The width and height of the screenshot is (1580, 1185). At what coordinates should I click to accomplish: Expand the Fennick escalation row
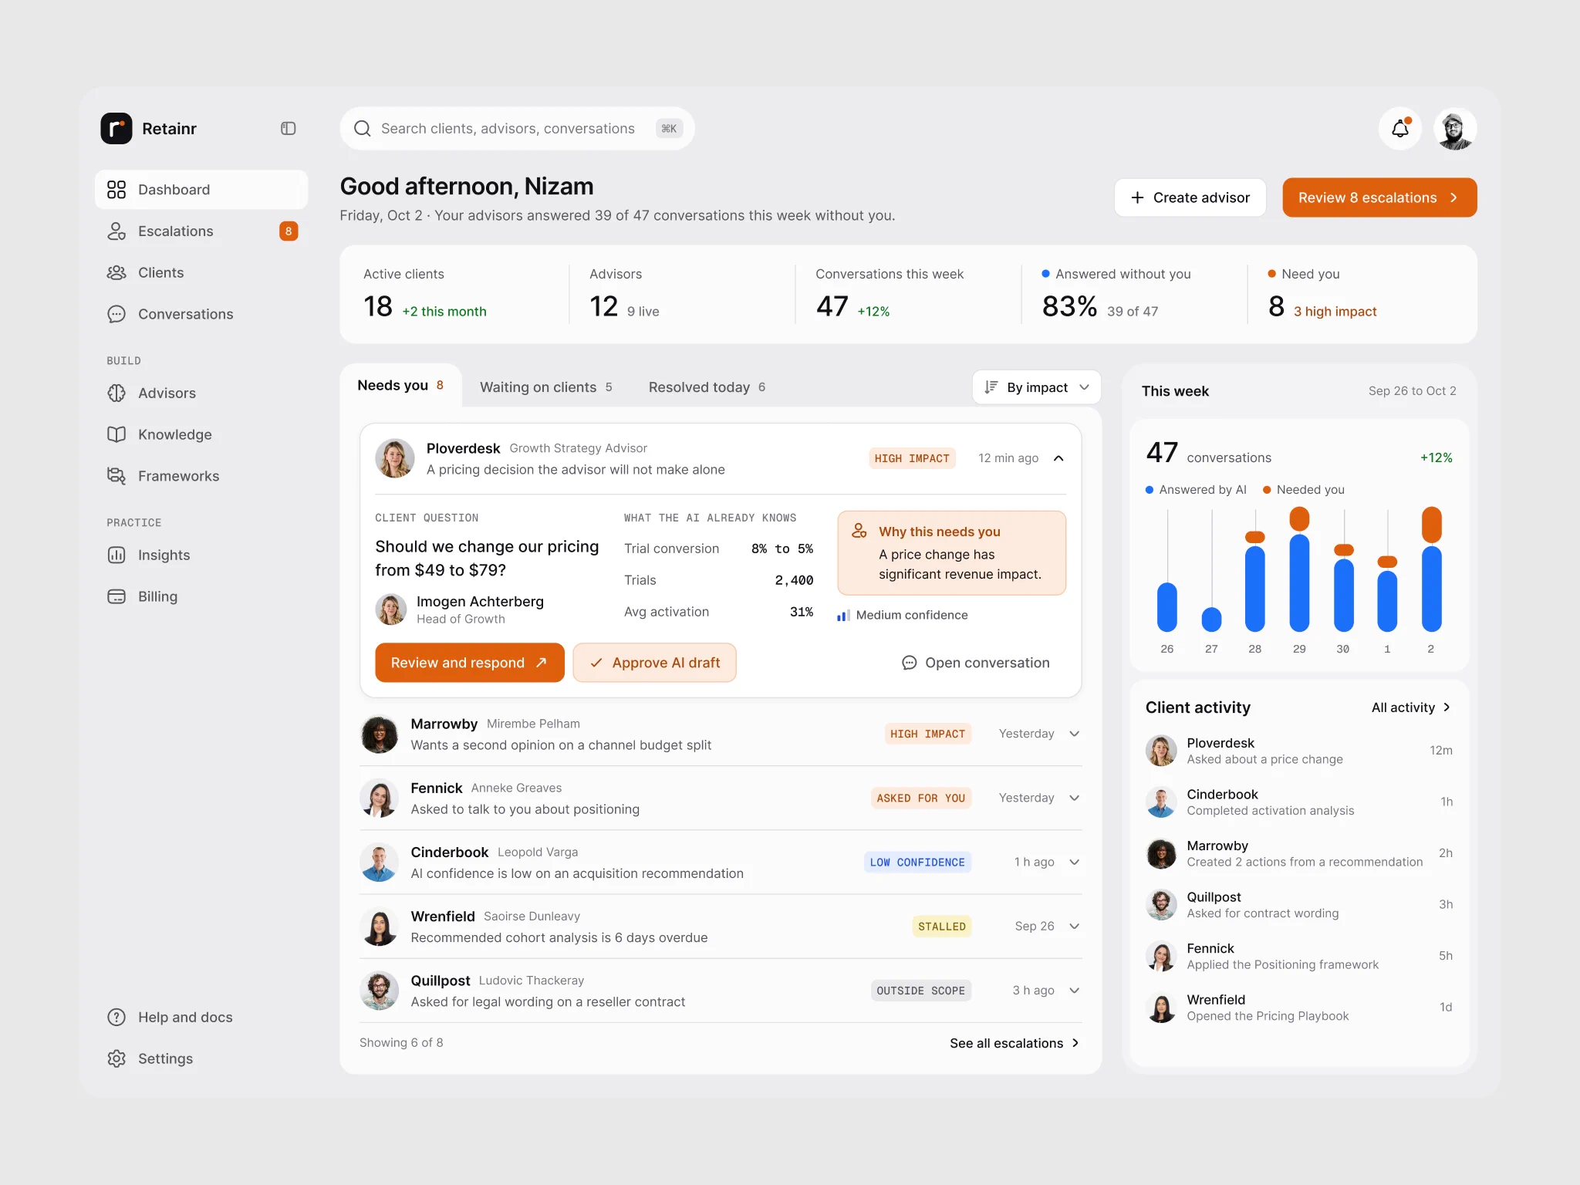point(1075,798)
